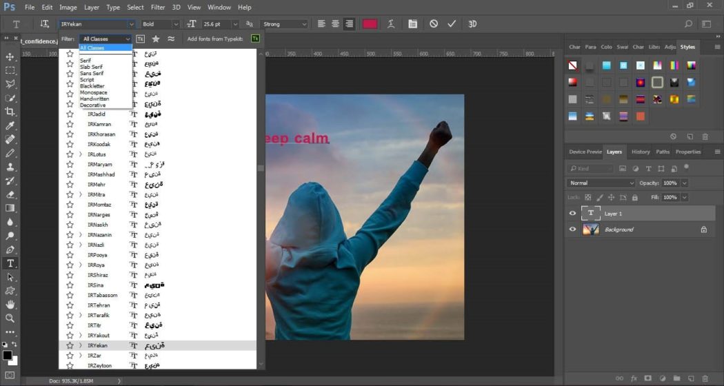The width and height of the screenshot is (724, 386).
Task: Click the Search icon at top right
Action: click(x=688, y=24)
